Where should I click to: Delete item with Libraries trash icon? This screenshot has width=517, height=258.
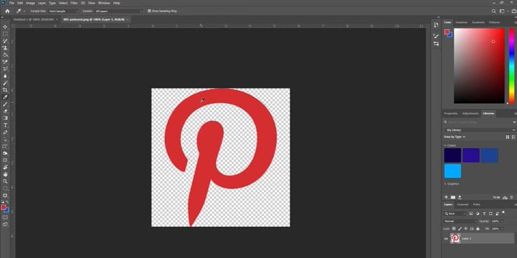tap(512, 197)
